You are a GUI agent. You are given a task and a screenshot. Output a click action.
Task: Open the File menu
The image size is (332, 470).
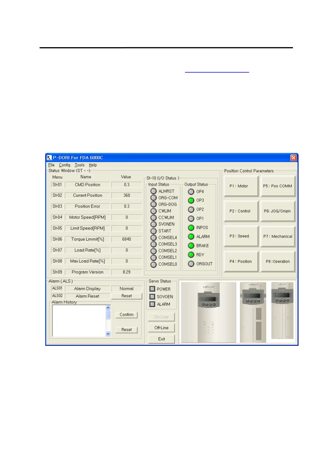[51, 165]
